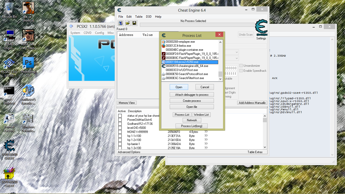Tick the Active checkbox for hp bar status

pyautogui.click(x=120, y=116)
